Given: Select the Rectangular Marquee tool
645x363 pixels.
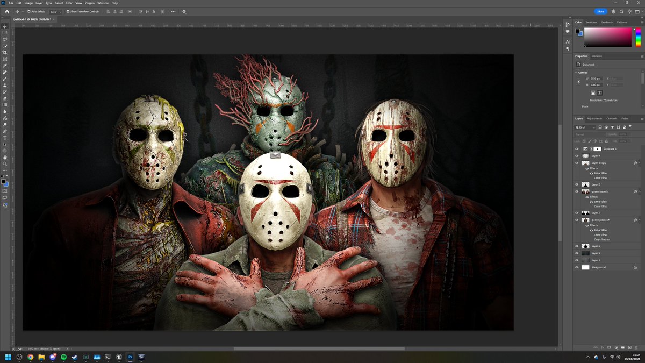Looking at the screenshot, I should [x=5, y=33].
